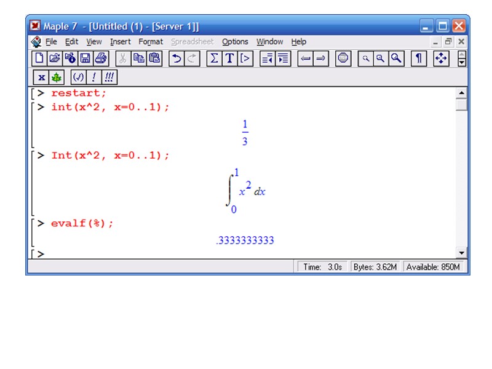Screen dimensions: 492x369
Task: Click the restart; command line
Action: pyautogui.click(x=79, y=93)
